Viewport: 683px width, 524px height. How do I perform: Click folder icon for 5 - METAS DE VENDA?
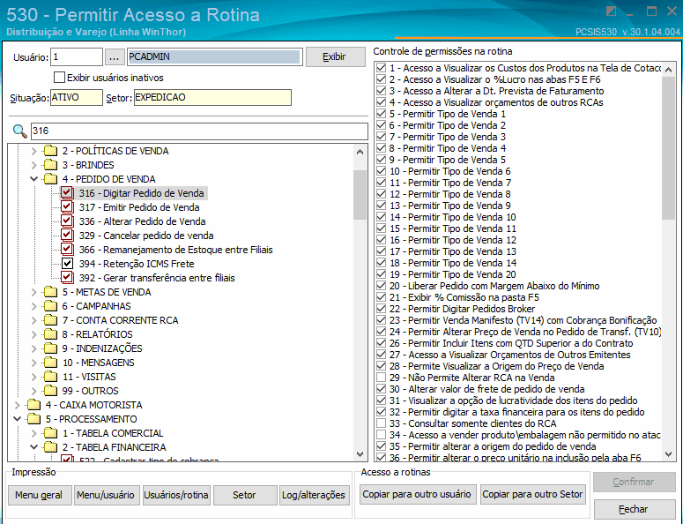(x=50, y=292)
